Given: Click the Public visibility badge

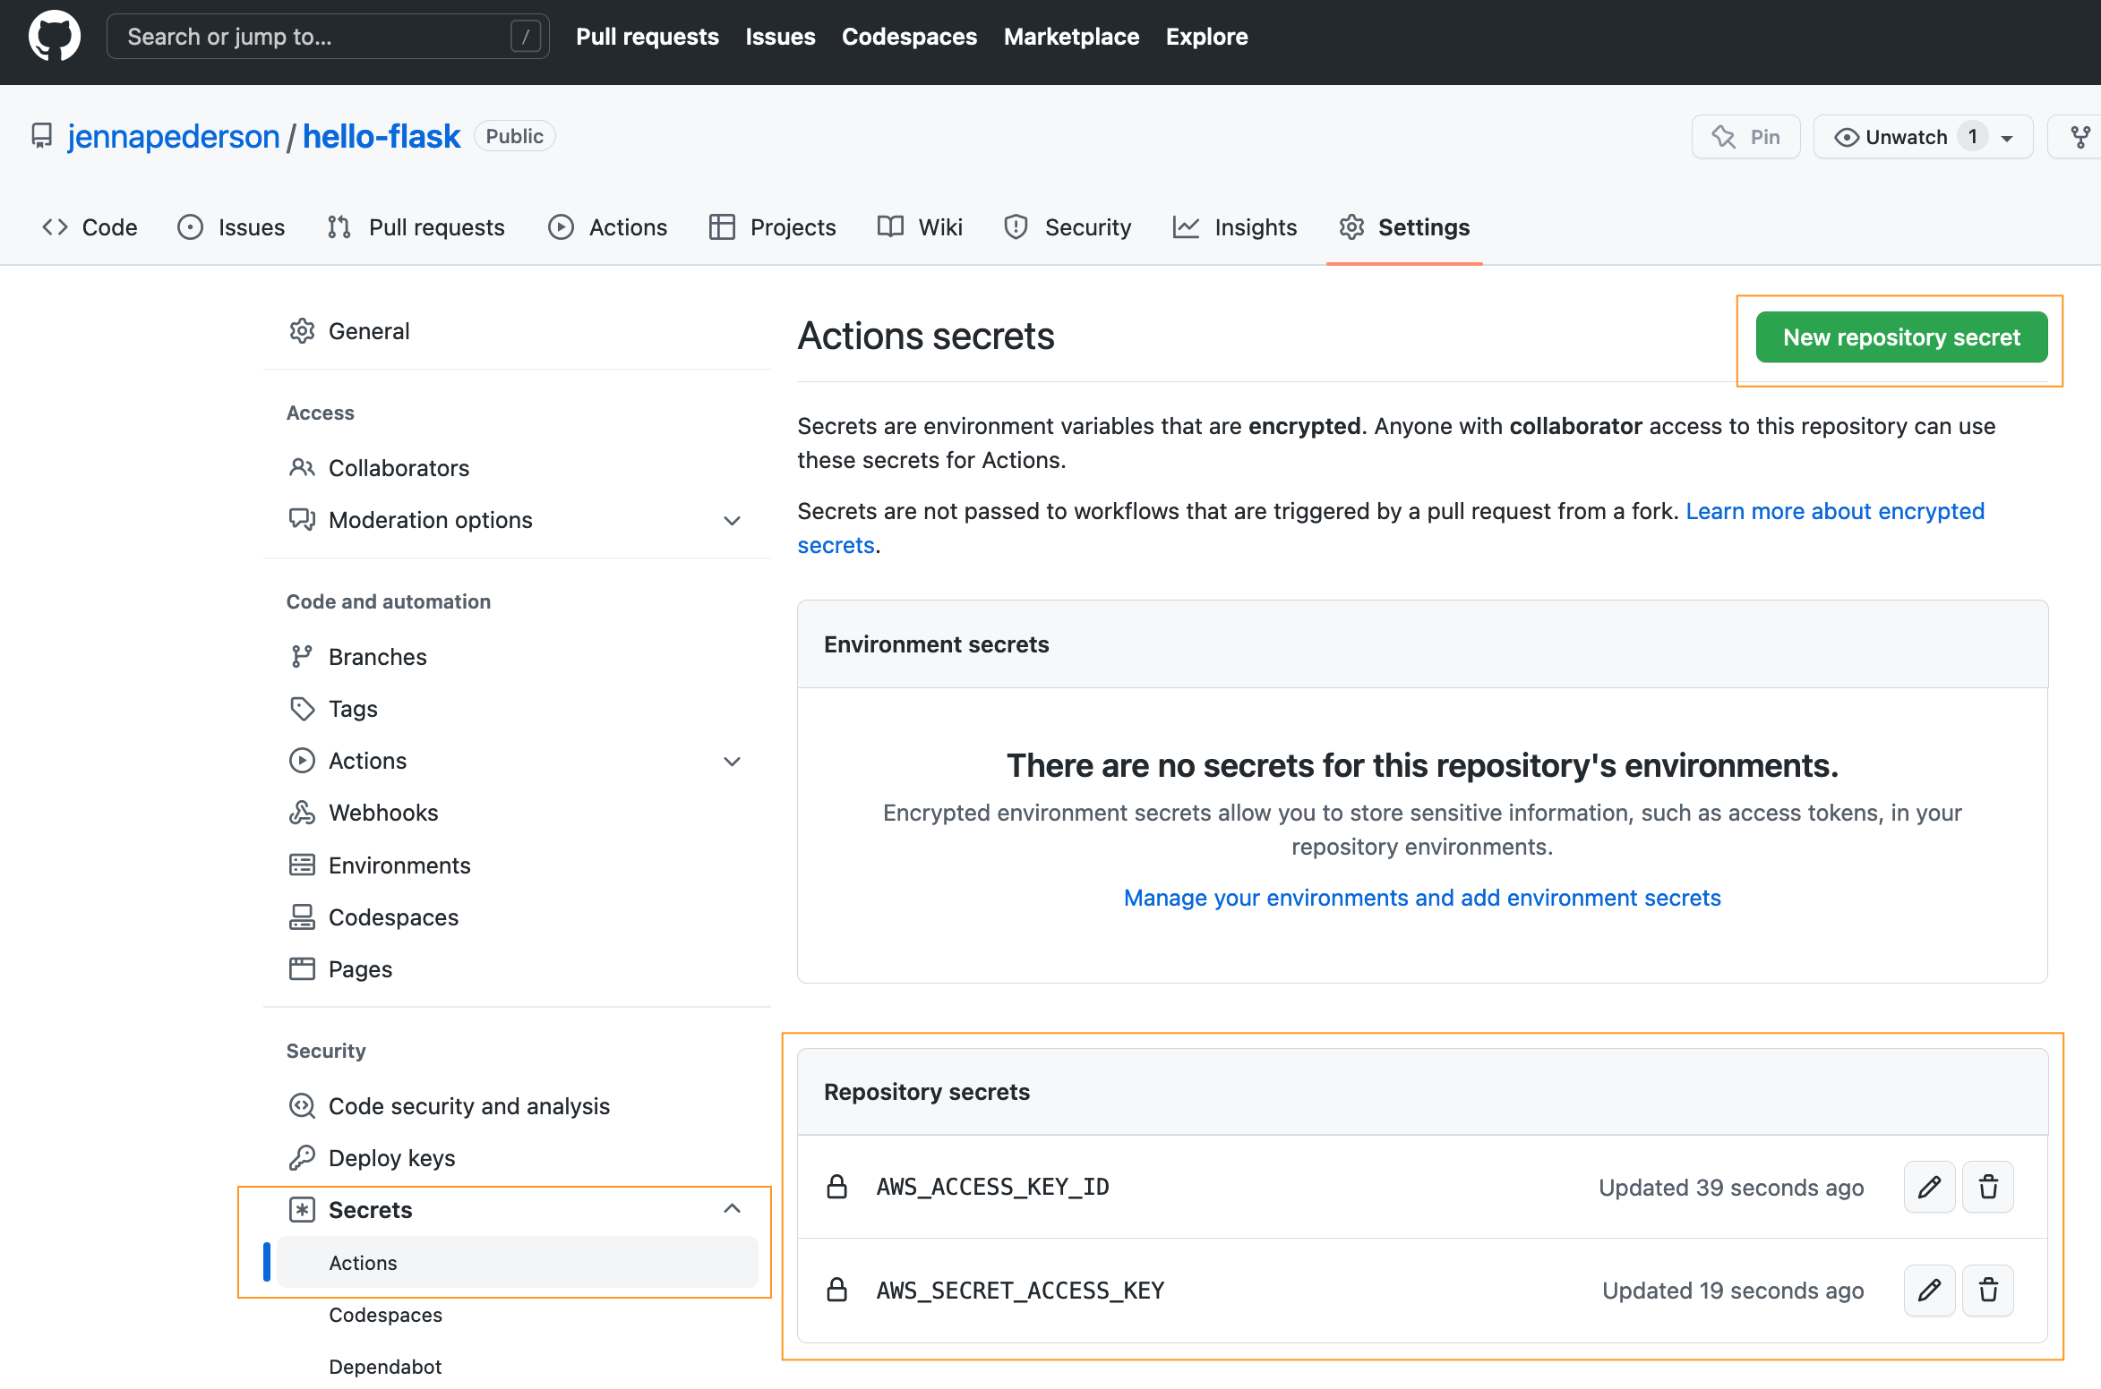Looking at the screenshot, I should tap(515, 136).
